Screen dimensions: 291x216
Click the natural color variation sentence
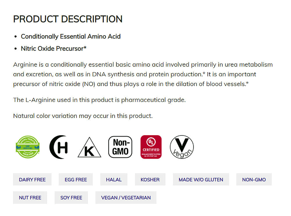pyautogui.click(x=83, y=116)
